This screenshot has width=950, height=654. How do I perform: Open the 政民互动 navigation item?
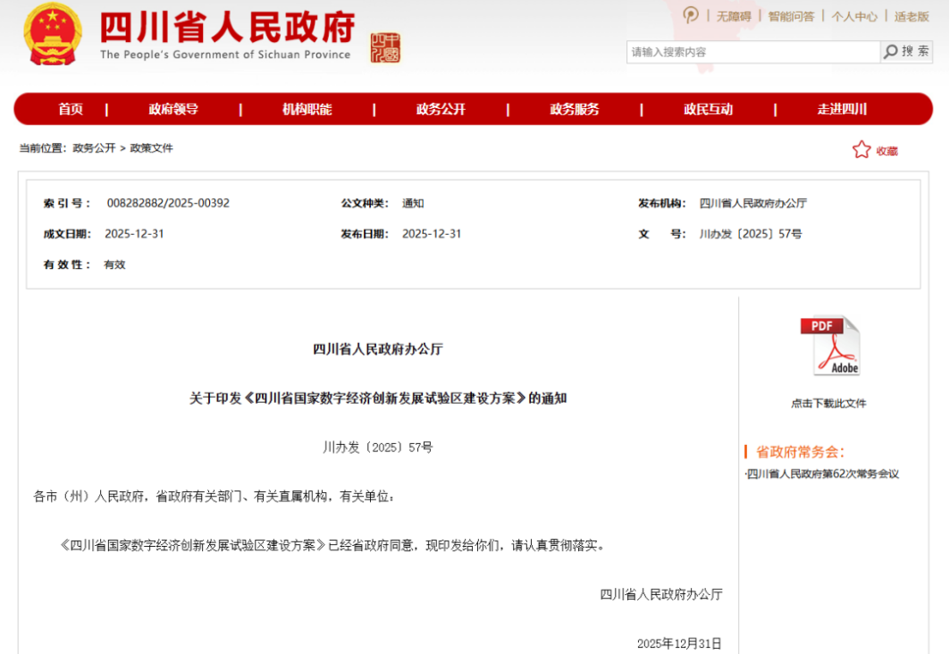tap(708, 109)
